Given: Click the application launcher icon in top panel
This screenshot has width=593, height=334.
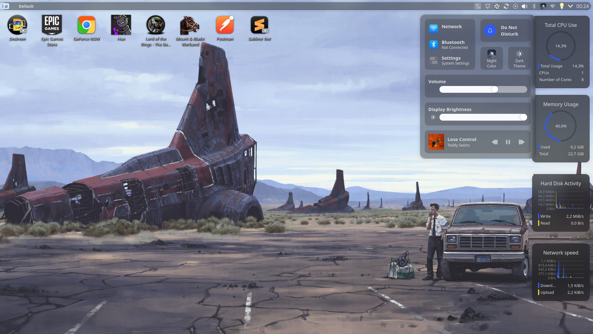Looking at the screenshot, I should pos(6,6).
